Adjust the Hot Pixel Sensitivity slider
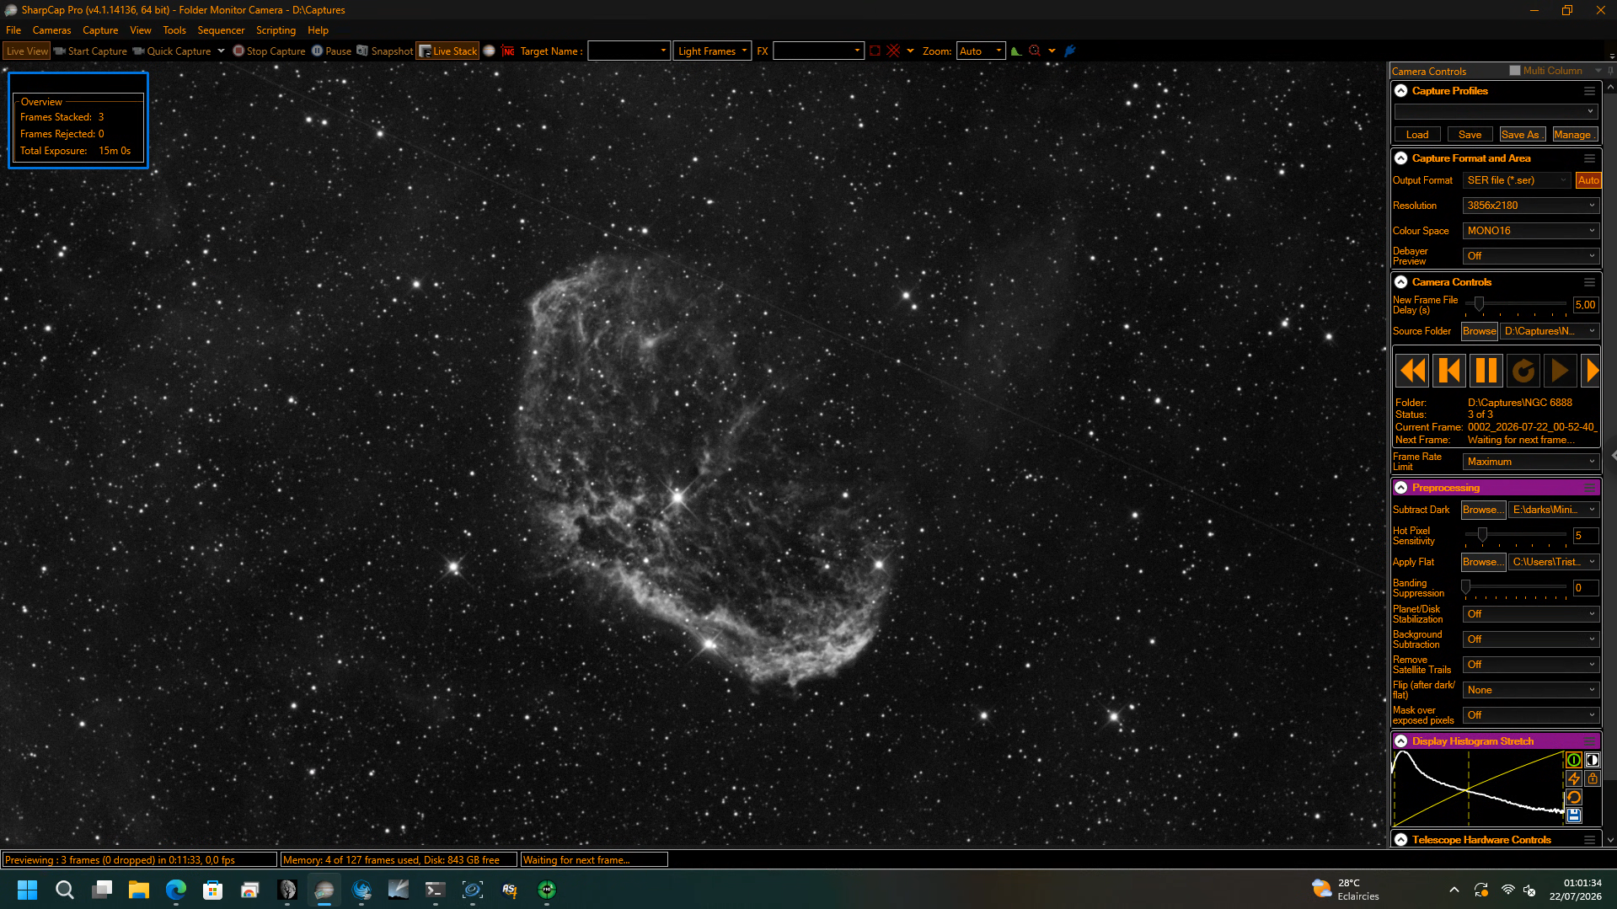 tap(1482, 535)
